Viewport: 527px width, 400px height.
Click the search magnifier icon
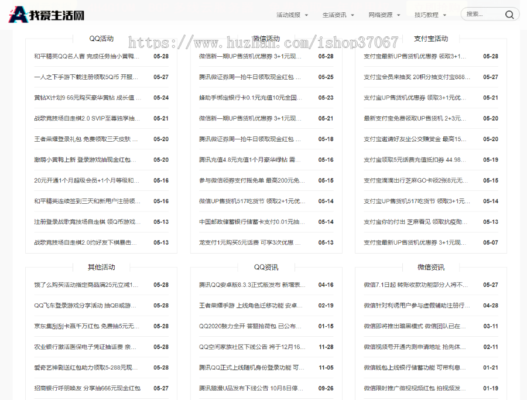tap(509, 15)
